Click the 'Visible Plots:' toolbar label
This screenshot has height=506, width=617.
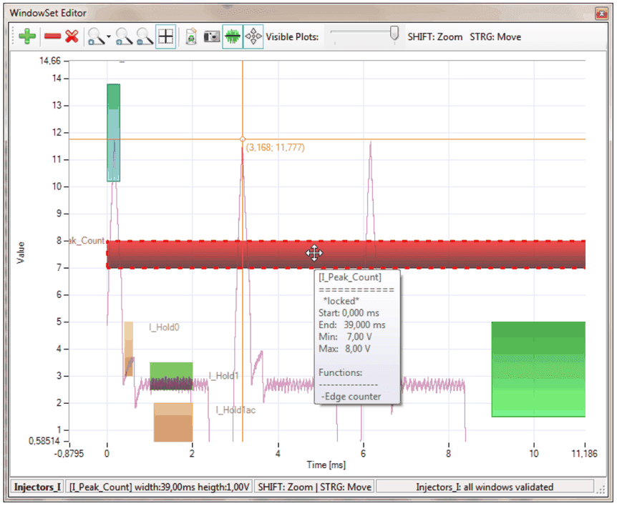click(x=292, y=37)
